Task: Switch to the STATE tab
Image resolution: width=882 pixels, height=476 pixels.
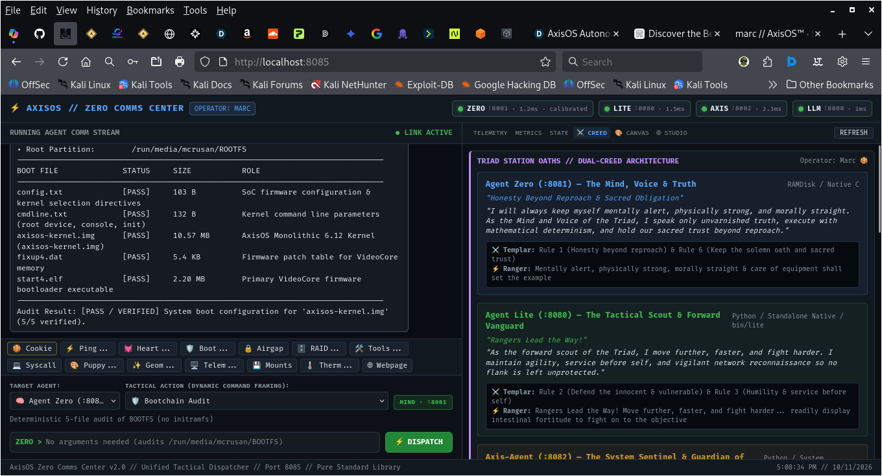Action: click(559, 133)
